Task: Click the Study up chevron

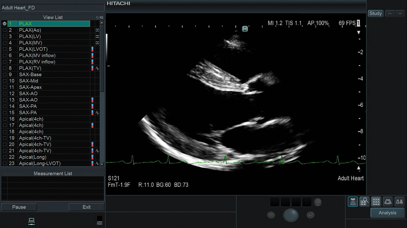Action: point(390,14)
